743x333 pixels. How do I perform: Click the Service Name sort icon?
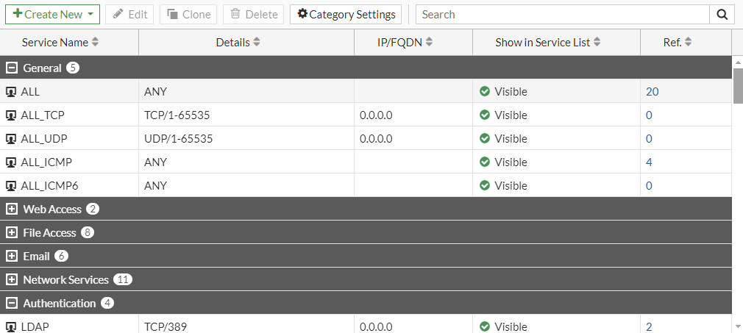click(x=95, y=43)
